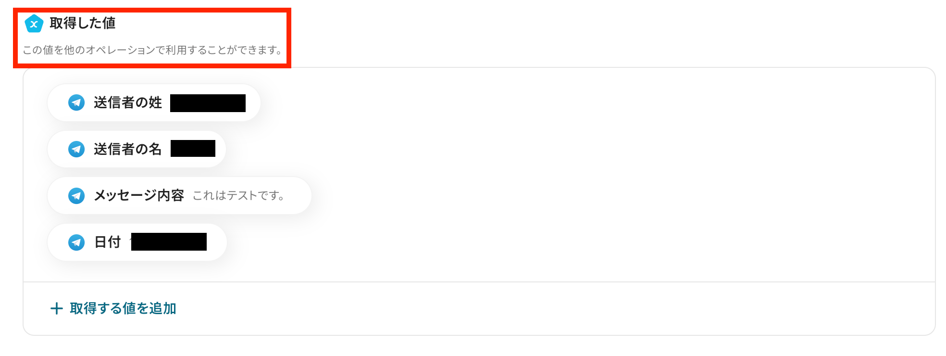This screenshot has height=356, width=946.
Task: Click the plus icon before 取得する値を追加
Action: [x=57, y=308]
